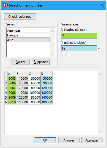Click the Series list scroll down arrow
This screenshot has width=107, height=148.
[x=53, y=54]
